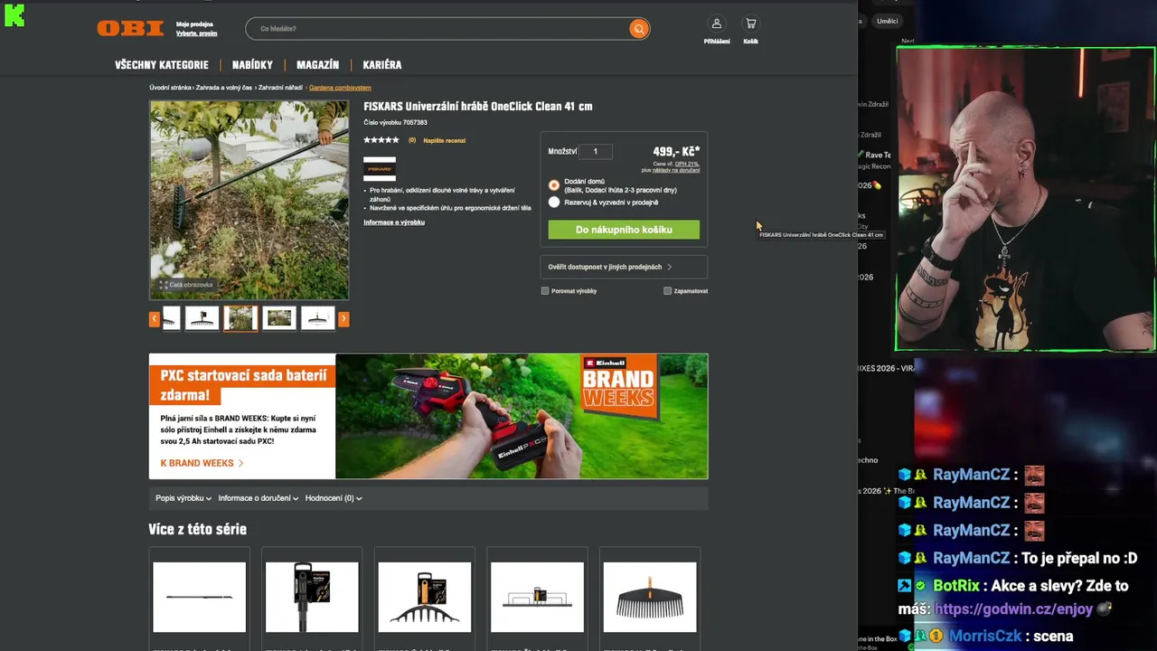Click the orange search magnifier icon
The width and height of the screenshot is (1157, 651).
coord(639,29)
